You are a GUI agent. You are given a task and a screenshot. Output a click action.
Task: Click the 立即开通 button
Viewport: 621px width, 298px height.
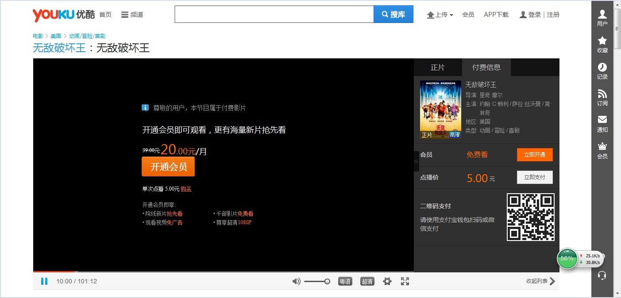[x=535, y=155]
